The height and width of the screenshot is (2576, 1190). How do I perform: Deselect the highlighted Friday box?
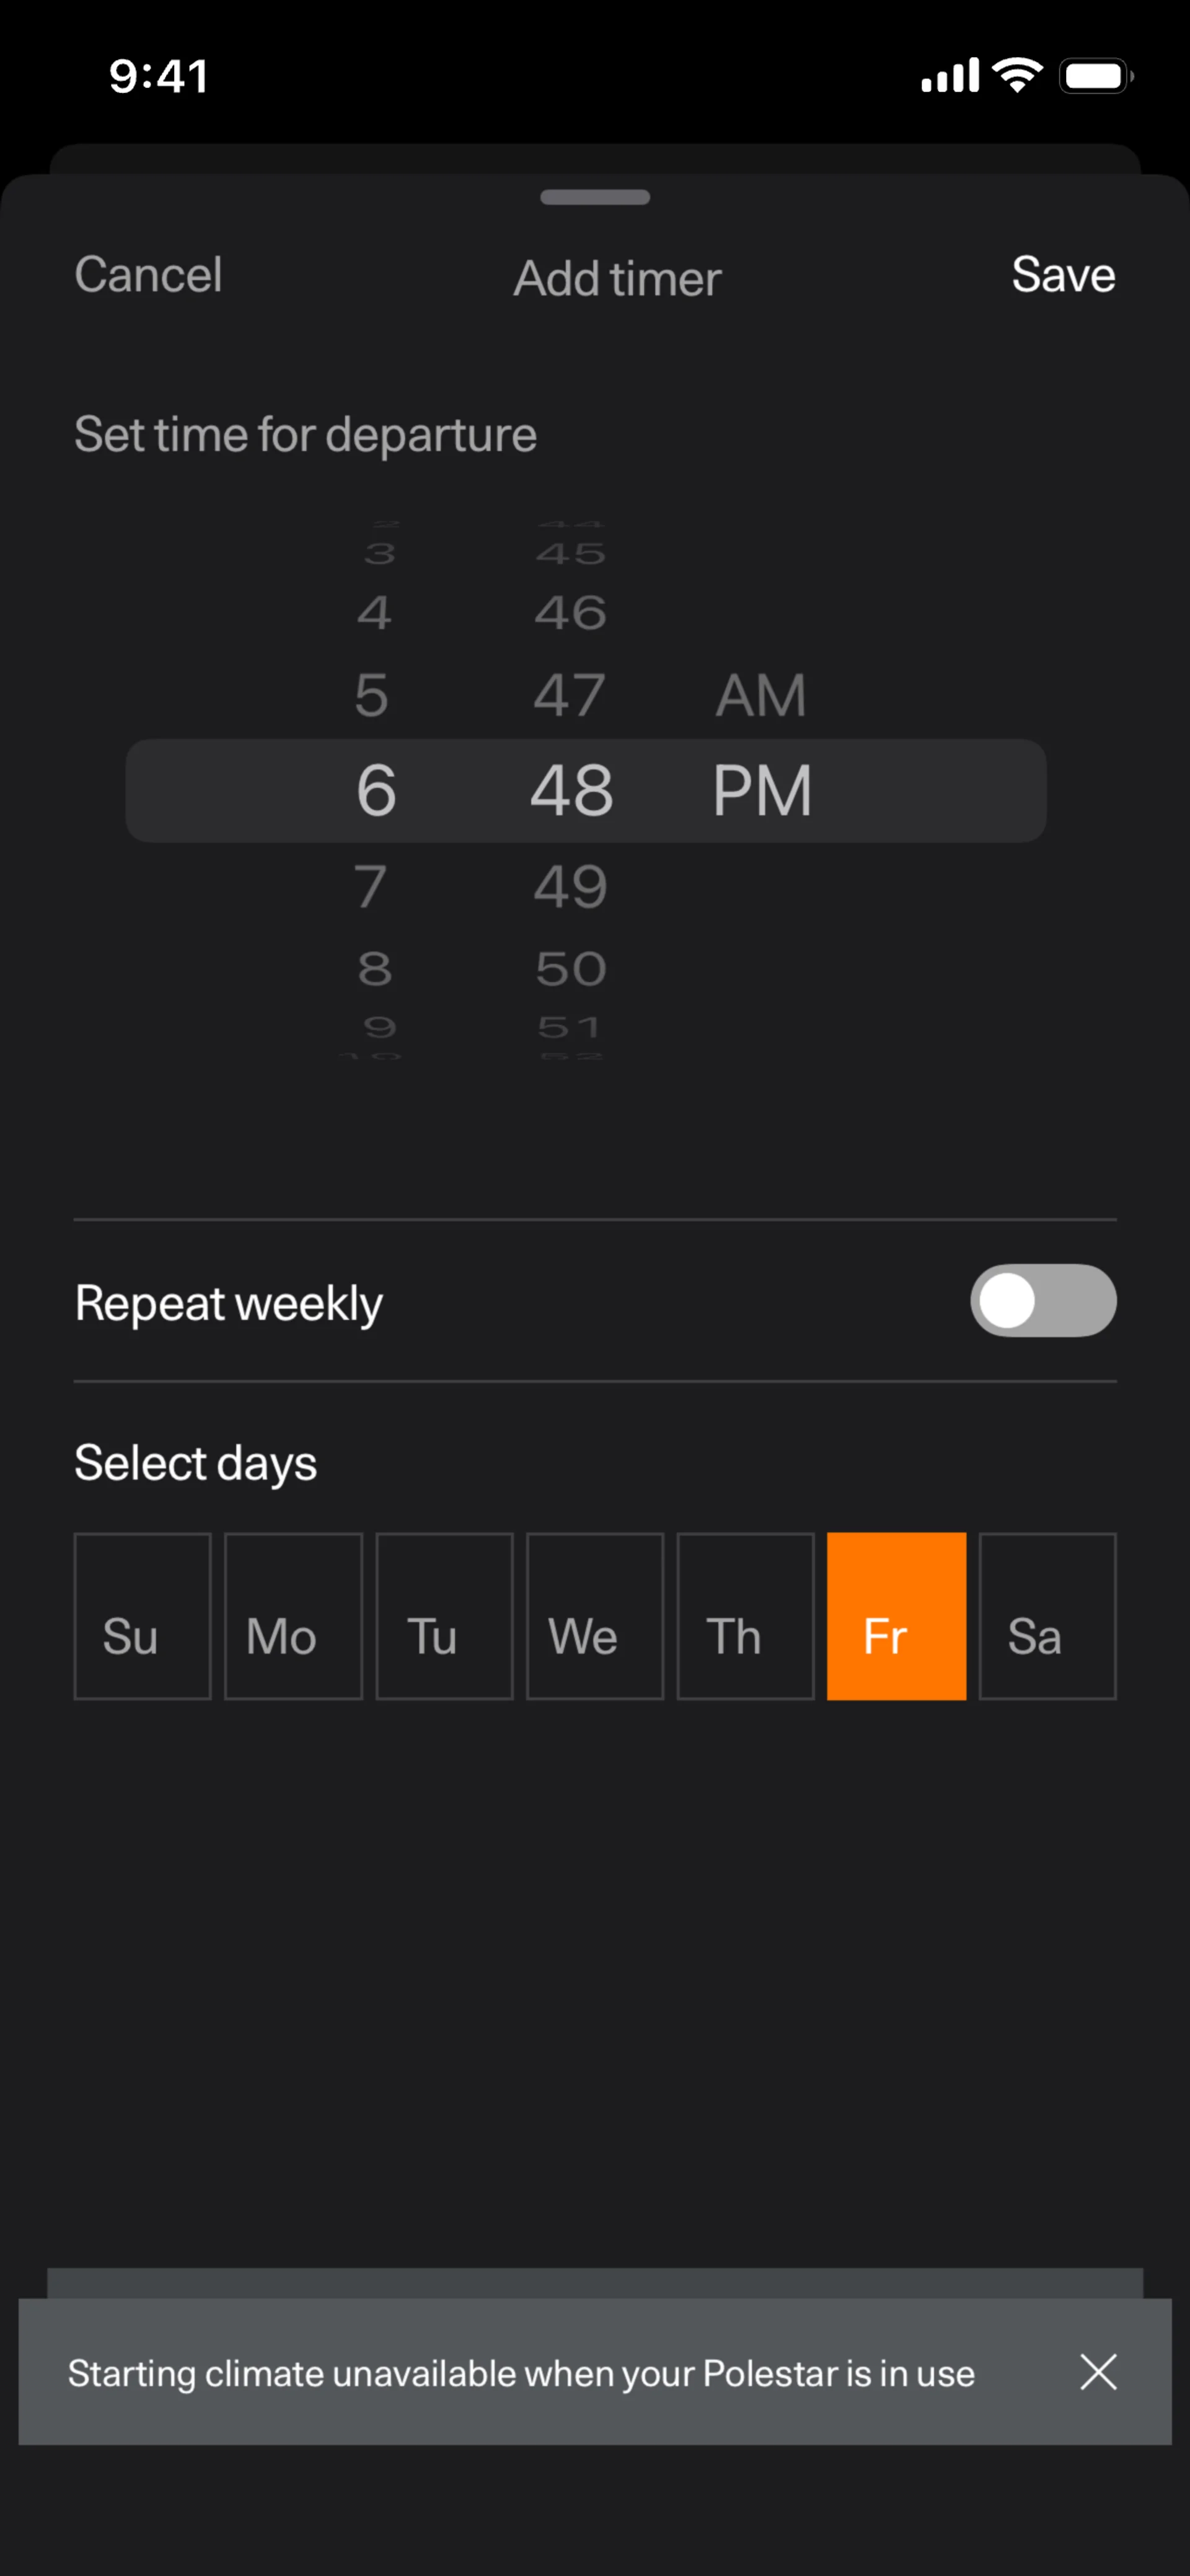[x=896, y=1616]
